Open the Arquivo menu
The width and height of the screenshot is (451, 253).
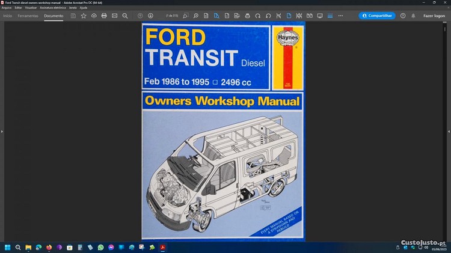(7, 8)
